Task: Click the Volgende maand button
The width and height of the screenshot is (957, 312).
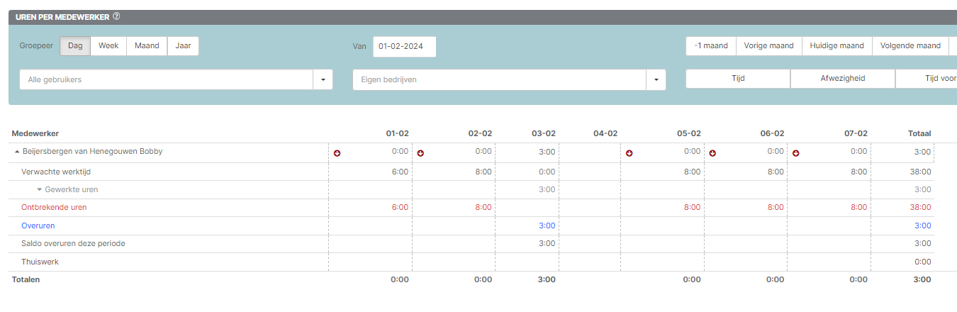Action: point(910,46)
